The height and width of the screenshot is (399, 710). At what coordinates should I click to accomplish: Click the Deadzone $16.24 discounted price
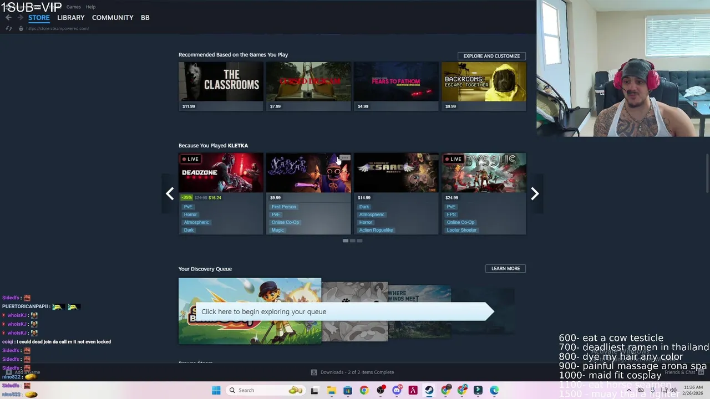[215, 197]
